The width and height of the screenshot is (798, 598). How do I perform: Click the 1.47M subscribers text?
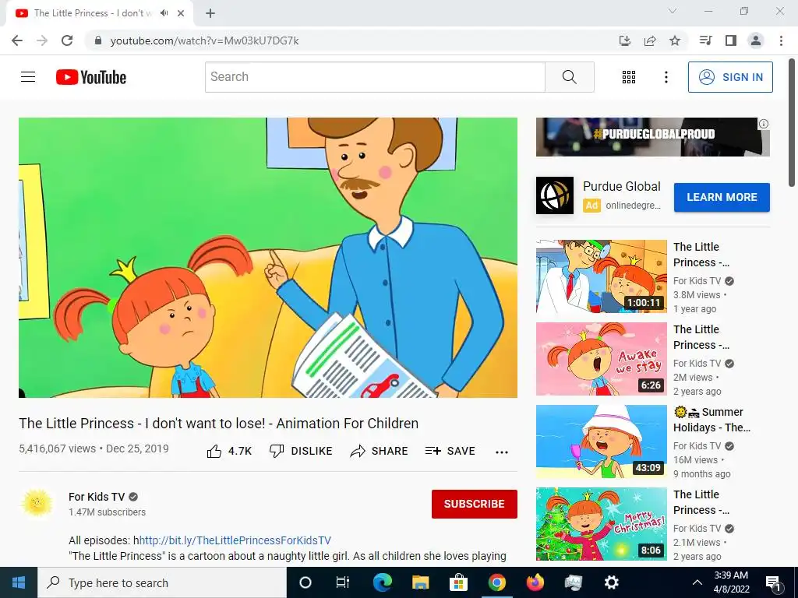[x=107, y=512]
